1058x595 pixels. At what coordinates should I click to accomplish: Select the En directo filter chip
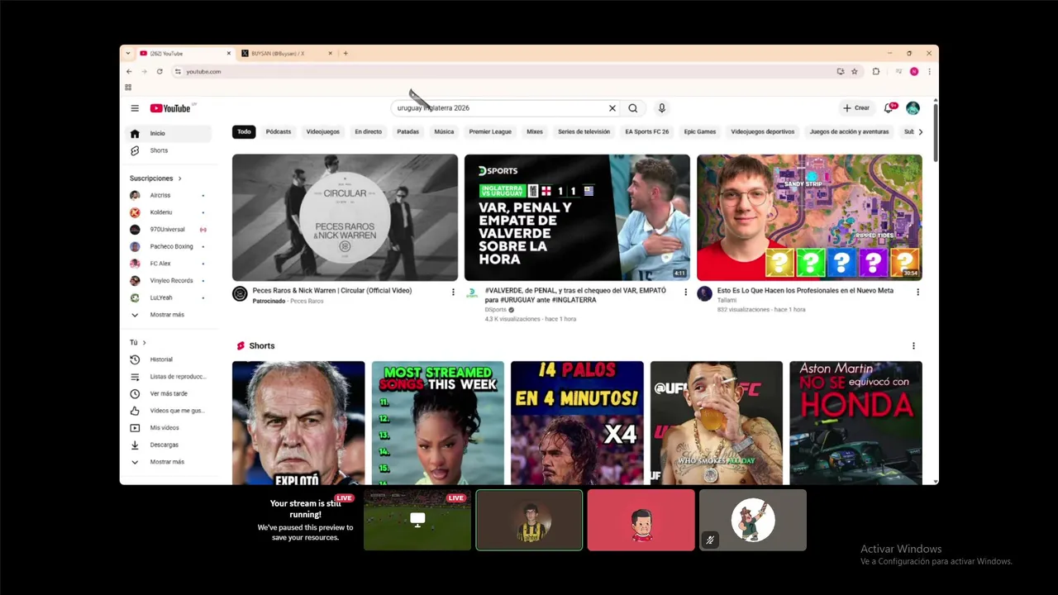[x=369, y=131]
